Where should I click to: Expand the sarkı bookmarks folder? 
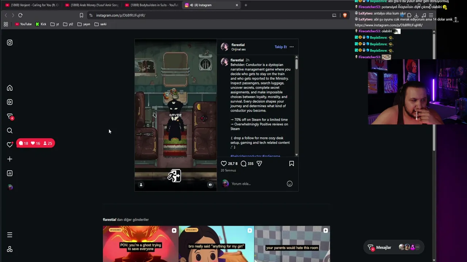[x=100, y=24]
